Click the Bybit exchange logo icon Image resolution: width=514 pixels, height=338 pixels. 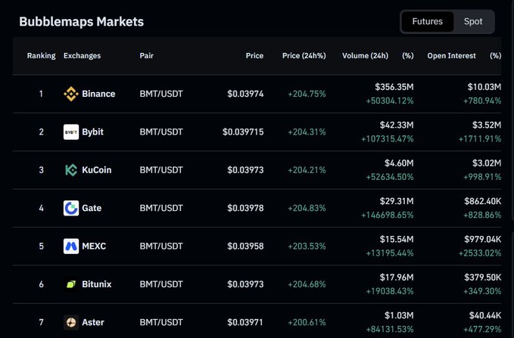pyautogui.click(x=71, y=132)
